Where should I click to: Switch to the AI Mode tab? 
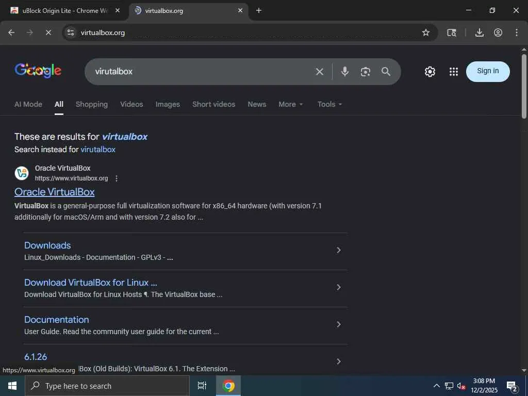coord(28,104)
